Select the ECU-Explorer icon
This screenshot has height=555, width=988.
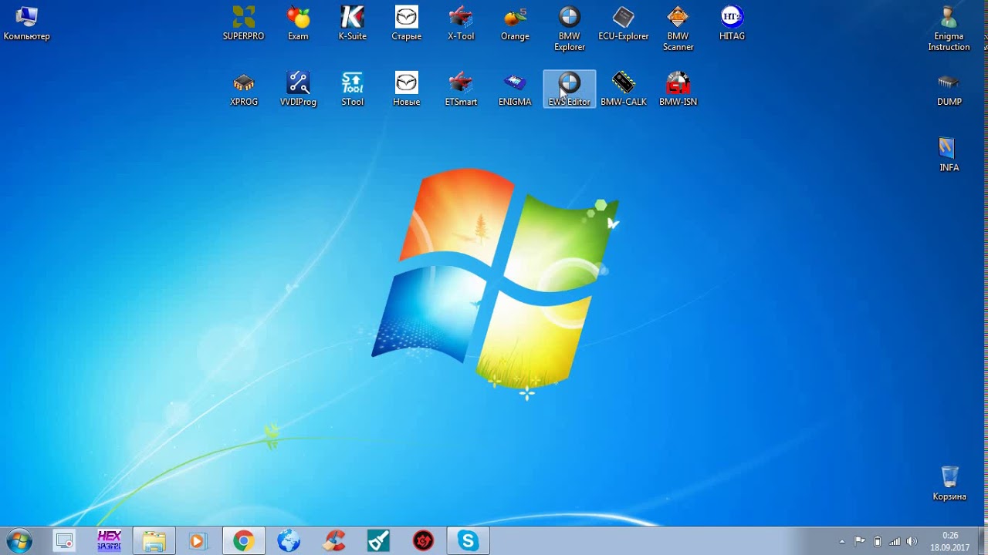click(624, 24)
